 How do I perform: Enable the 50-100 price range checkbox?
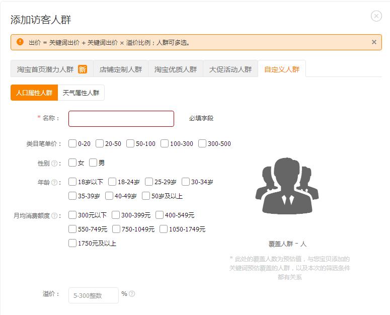[x=130, y=143]
